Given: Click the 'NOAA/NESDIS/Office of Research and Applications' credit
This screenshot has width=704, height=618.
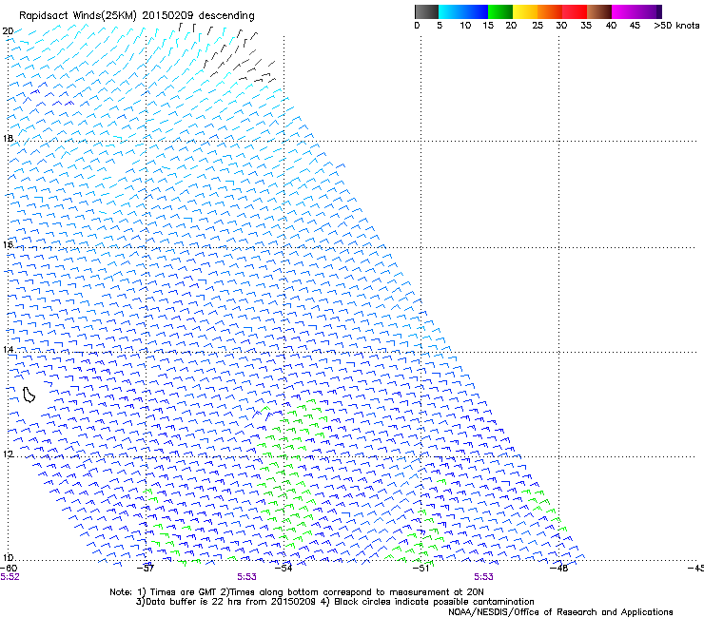Looking at the screenshot, I should pyautogui.click(x=560, y=612).
